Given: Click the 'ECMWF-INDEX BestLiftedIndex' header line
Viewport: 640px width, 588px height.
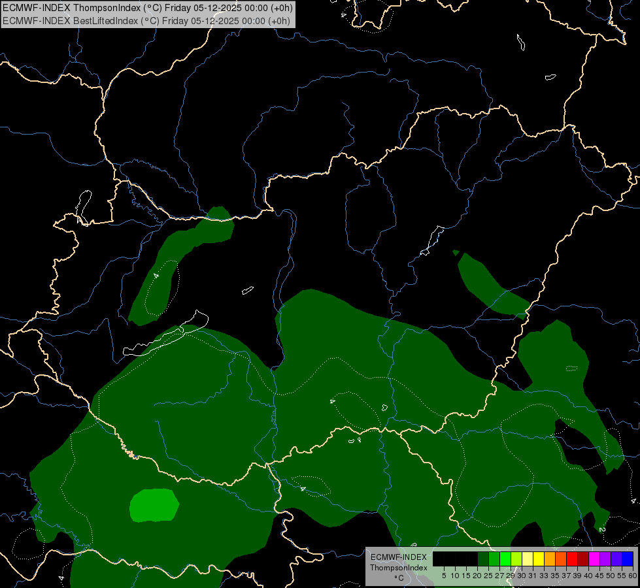Looking at the screenshot, I should click(x=146, y=21).
